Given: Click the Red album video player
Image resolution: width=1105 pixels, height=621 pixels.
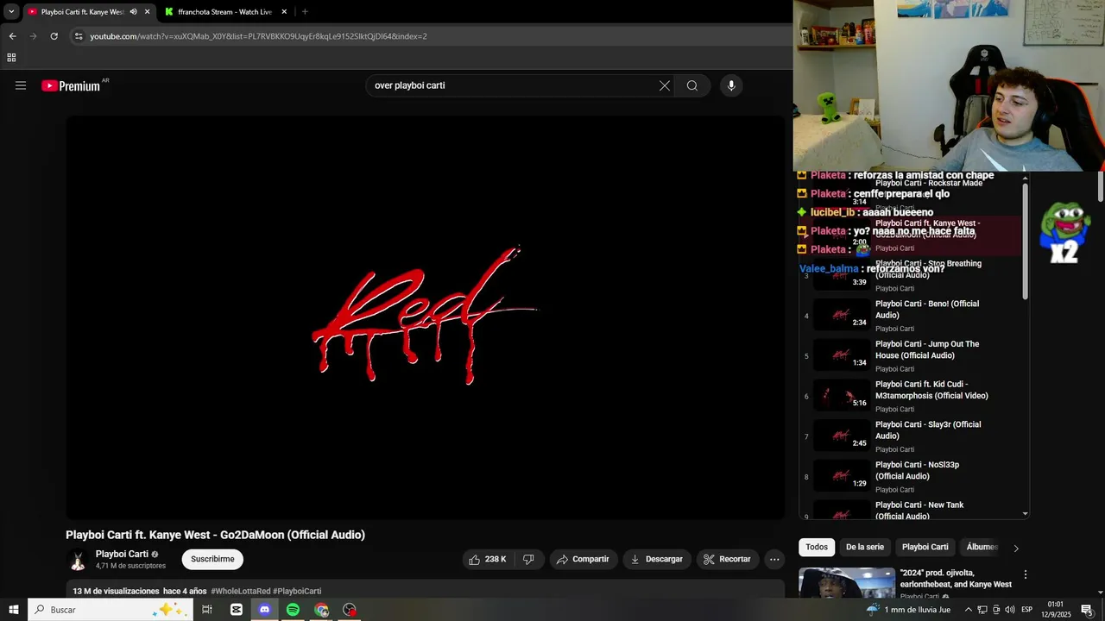Looking at the screenshot, I should (425, 317).
